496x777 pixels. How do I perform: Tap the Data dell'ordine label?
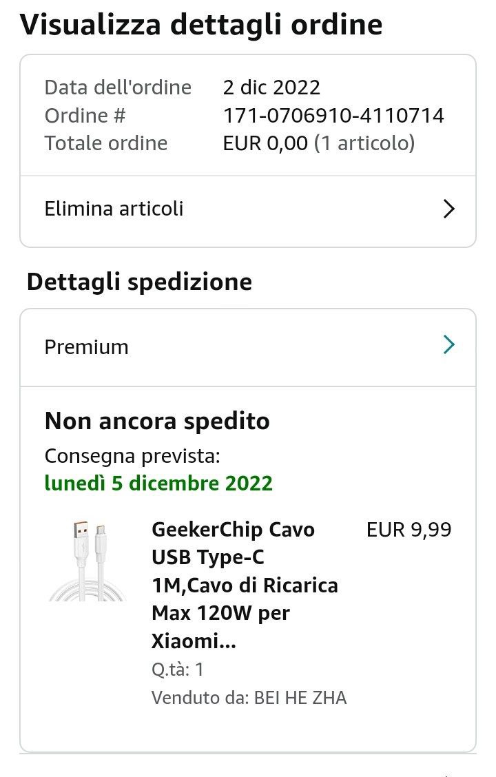pyautogui.click(x=118, y=87)
